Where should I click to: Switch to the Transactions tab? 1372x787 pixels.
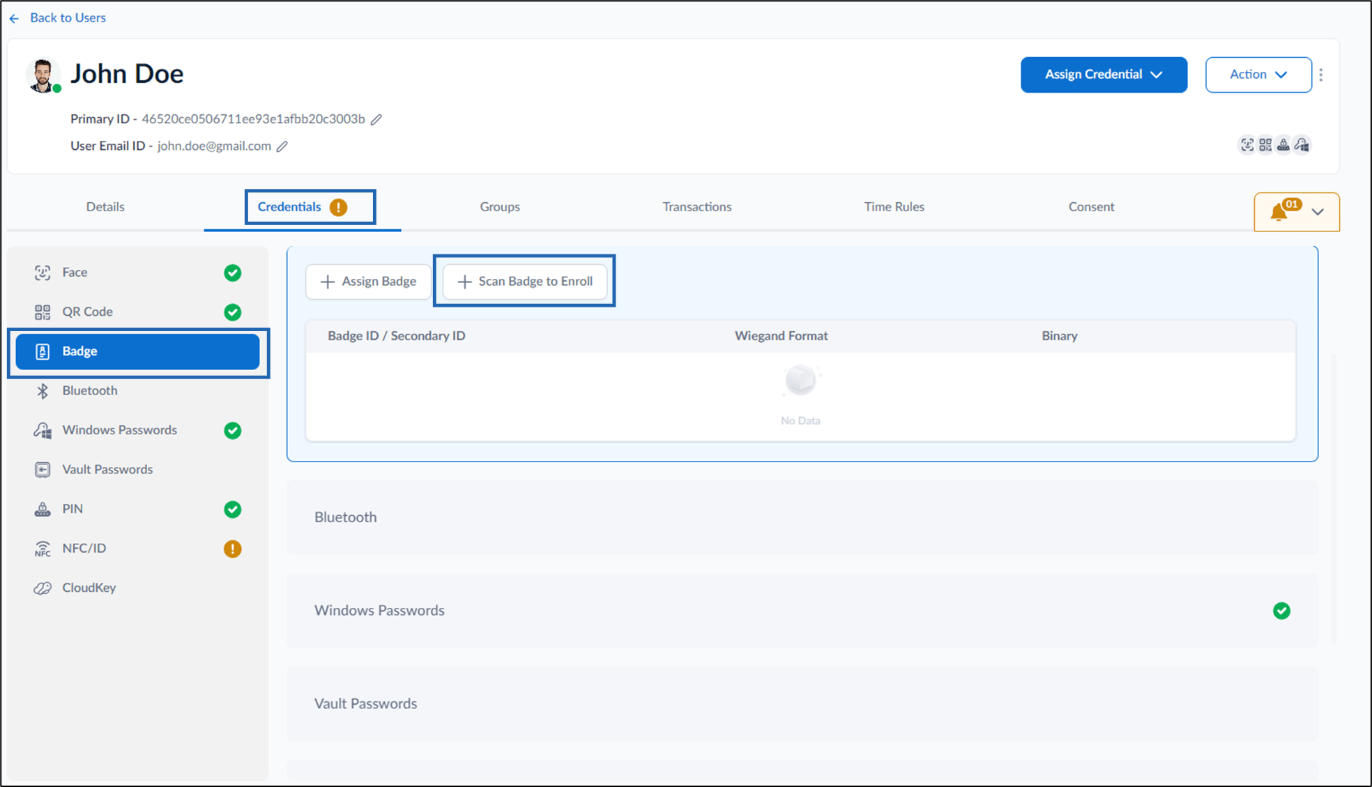pyautogui.click(x=697, y=207)
